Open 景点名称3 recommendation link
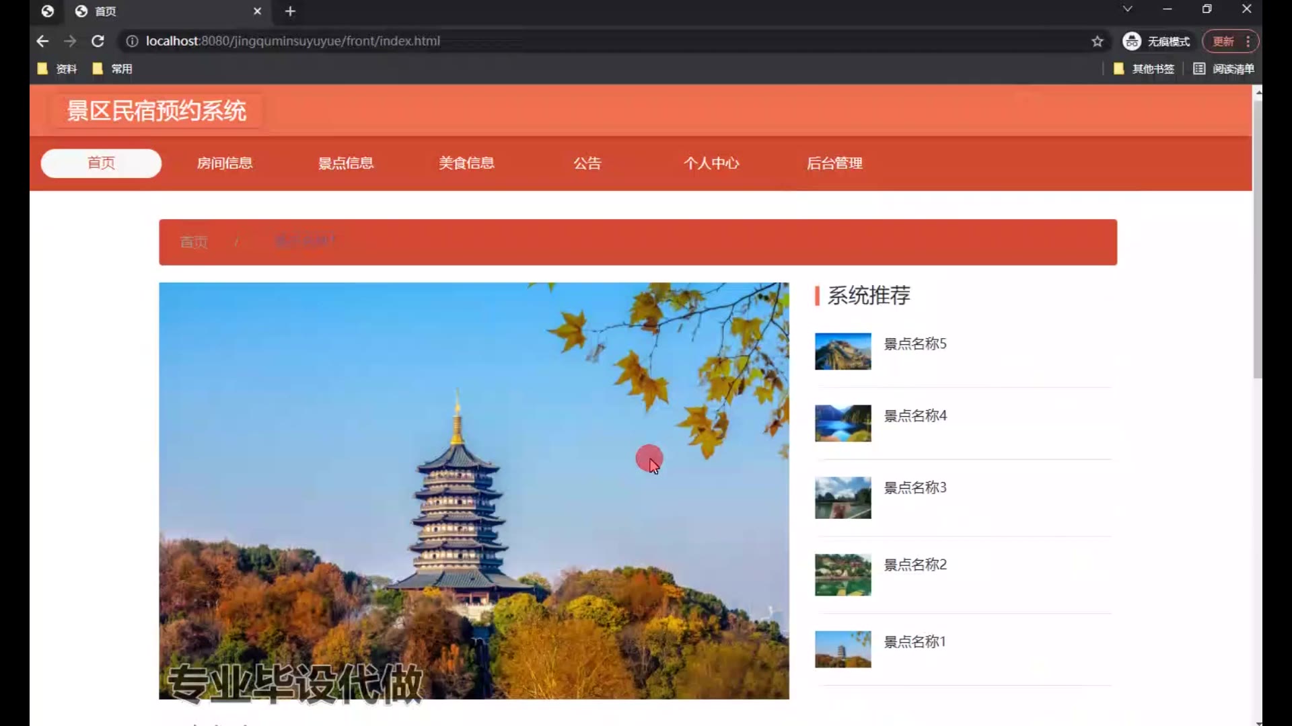 [x=914, y=488]
